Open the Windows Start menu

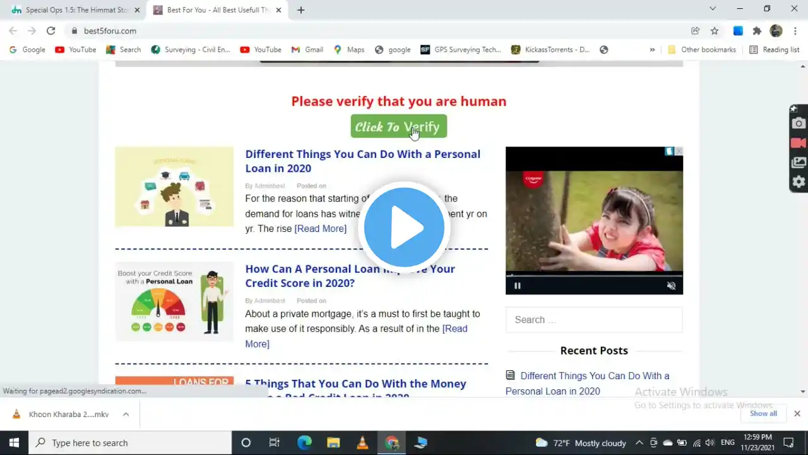point(14,442)
